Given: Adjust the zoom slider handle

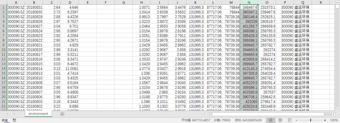Looking at the screenshot, I should tap(311, 120).
